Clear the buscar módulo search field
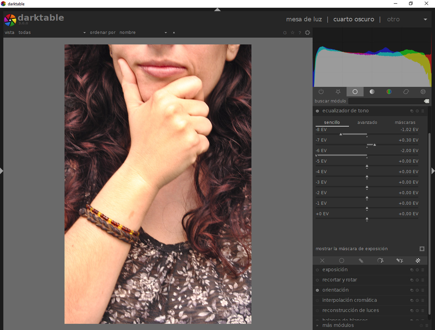This screenshot has width=435, height=330. click(x=426, y=101)
